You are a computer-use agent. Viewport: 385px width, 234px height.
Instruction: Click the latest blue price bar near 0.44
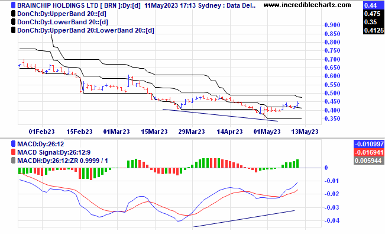298,104
